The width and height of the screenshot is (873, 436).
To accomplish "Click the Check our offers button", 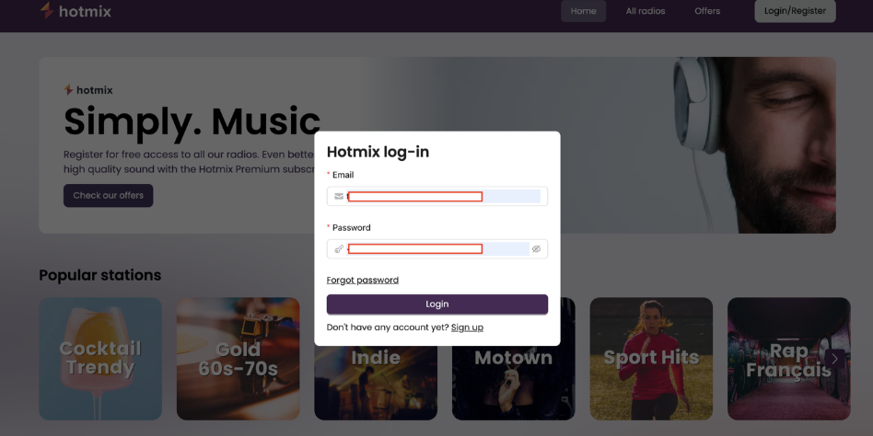I will pyautogui.click(x=108, y=196).
